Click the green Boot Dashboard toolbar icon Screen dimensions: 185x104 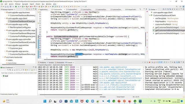[x=16, y=7]
